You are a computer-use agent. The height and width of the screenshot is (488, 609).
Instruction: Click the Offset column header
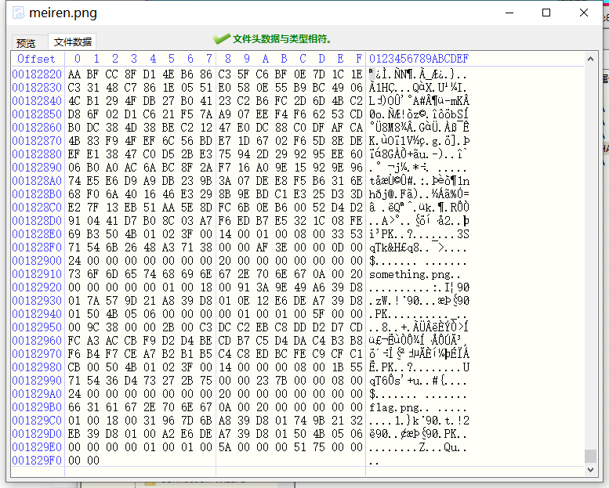(x=36, y=59)
